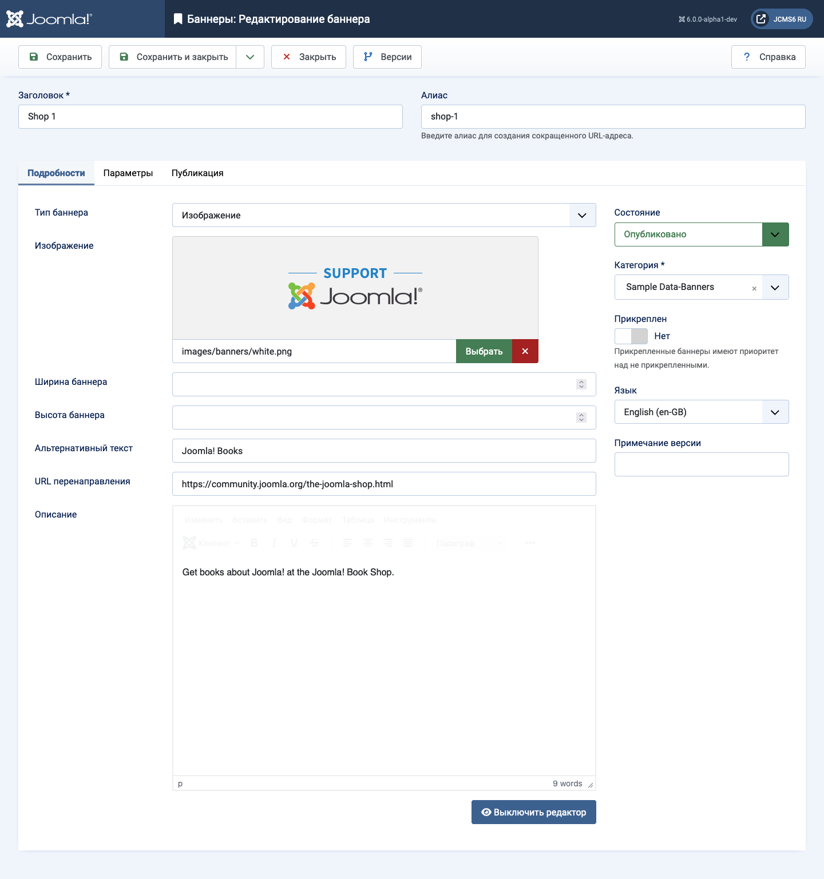824x879 pixels.
Task: Expand the save options dropdown arrow
Action: click(250, 57)
